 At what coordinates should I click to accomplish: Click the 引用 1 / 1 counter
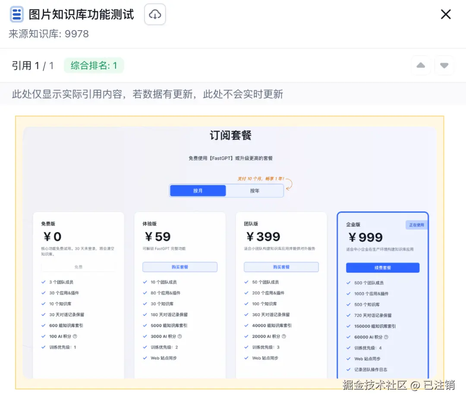(x=33, y=66)
